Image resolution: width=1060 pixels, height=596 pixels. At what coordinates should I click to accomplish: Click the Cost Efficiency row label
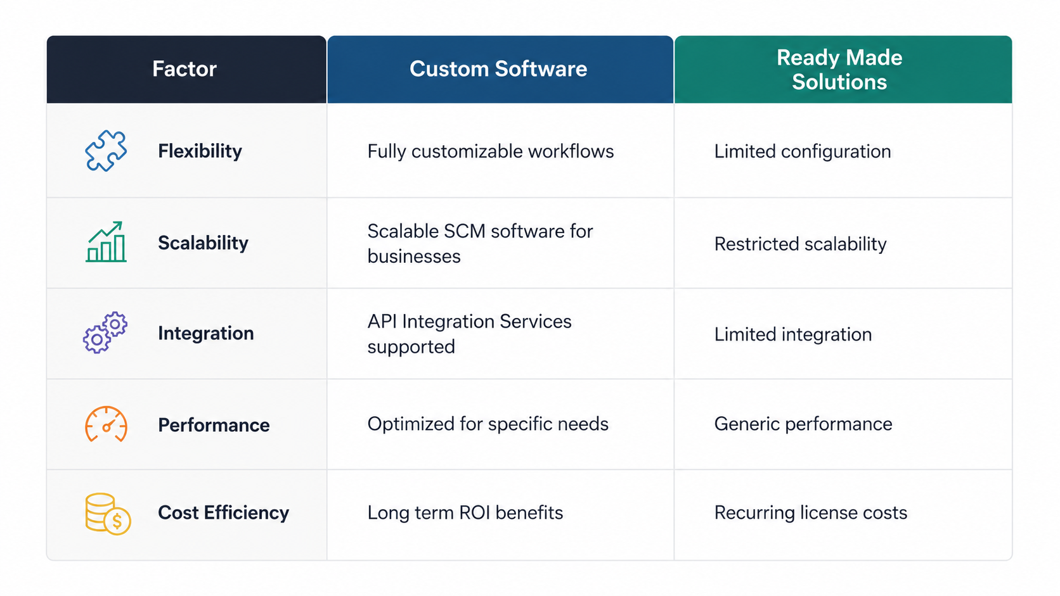click(223, 512)
